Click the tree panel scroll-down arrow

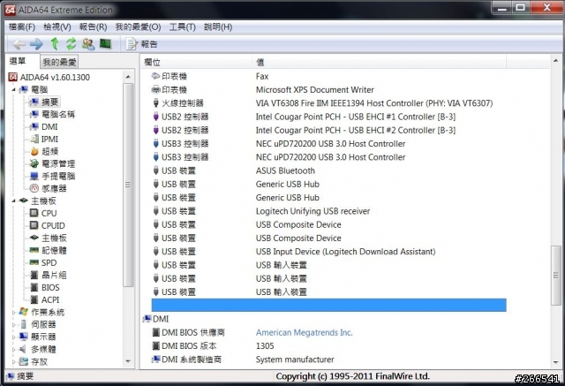tap(128, 361)
